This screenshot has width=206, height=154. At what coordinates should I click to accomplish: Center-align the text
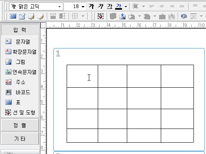click(x=162, y=6)
